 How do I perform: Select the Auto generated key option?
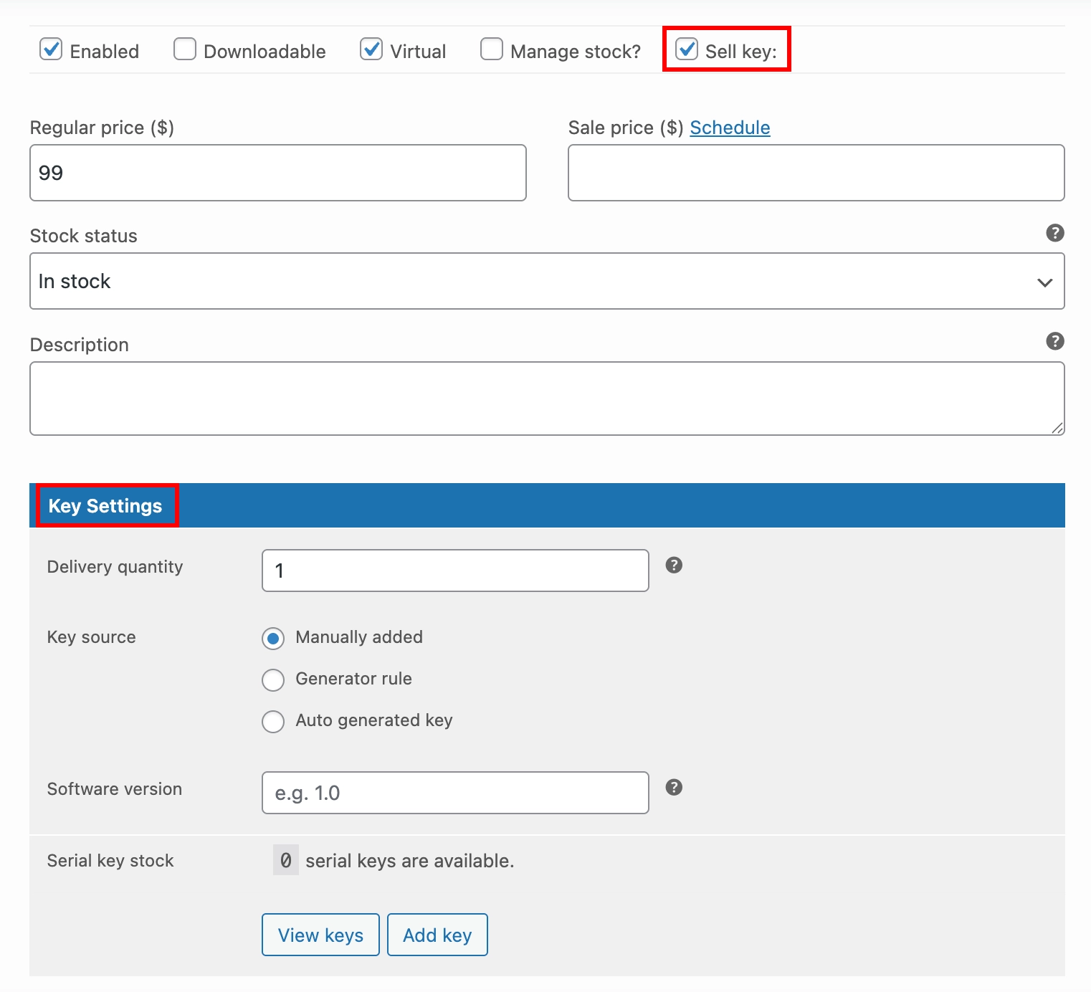[x=273, y=721]
